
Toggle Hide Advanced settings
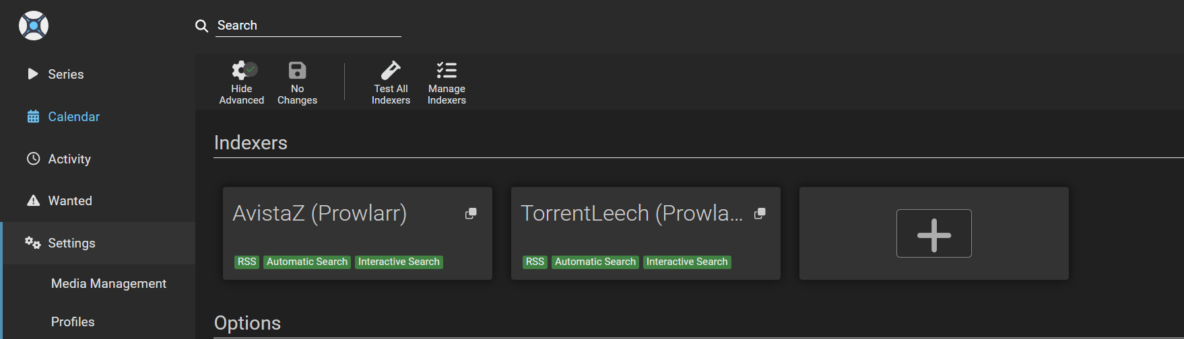[x=242, y=83]
